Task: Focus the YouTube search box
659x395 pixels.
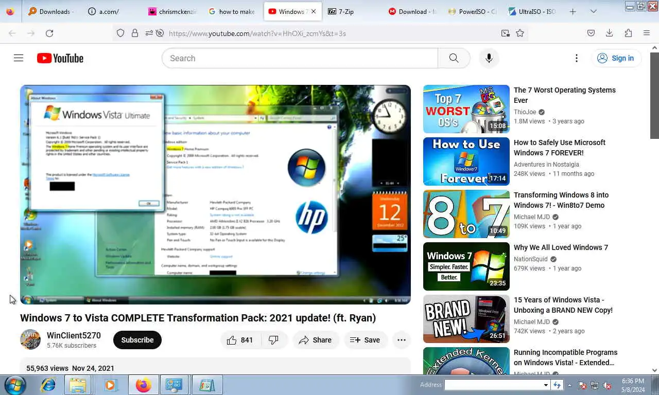Action: tap(300, 58)
